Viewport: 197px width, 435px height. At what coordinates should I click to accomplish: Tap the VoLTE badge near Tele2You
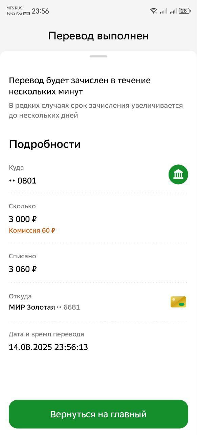(x=26, y=13)
